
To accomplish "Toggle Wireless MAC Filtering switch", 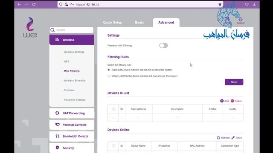I will click(163, 45).
